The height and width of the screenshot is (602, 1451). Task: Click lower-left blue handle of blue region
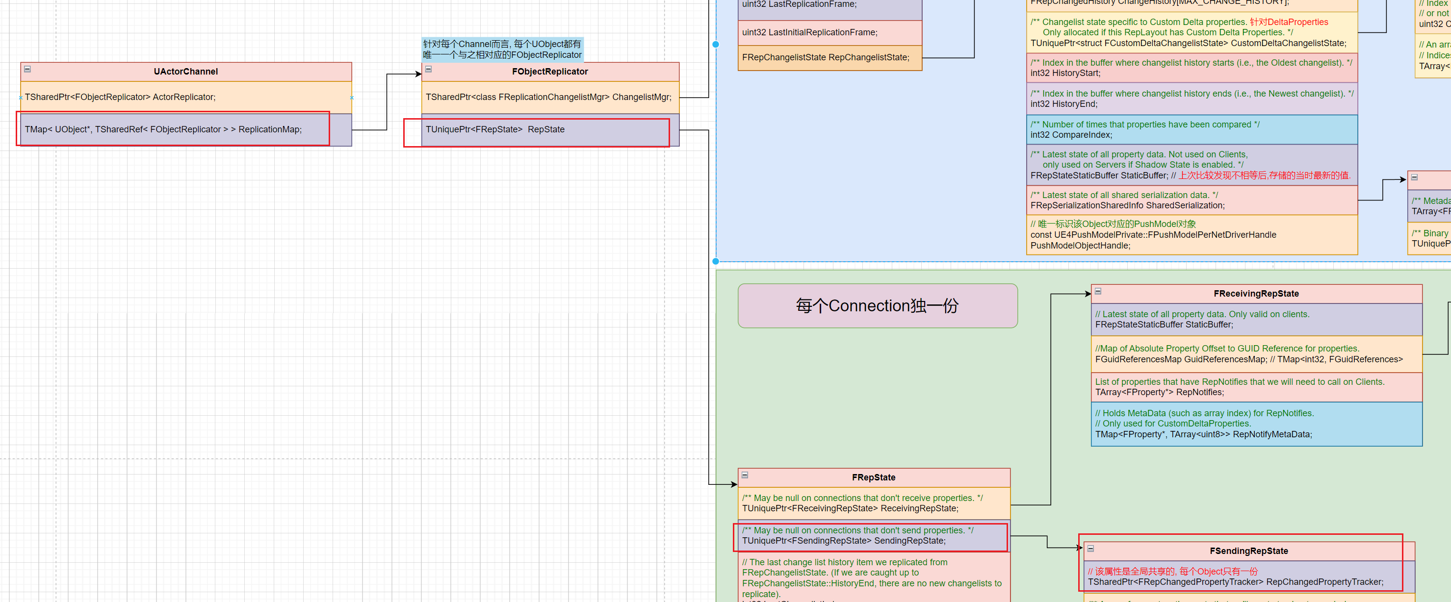pyautogui.click(x=715, y=261)
